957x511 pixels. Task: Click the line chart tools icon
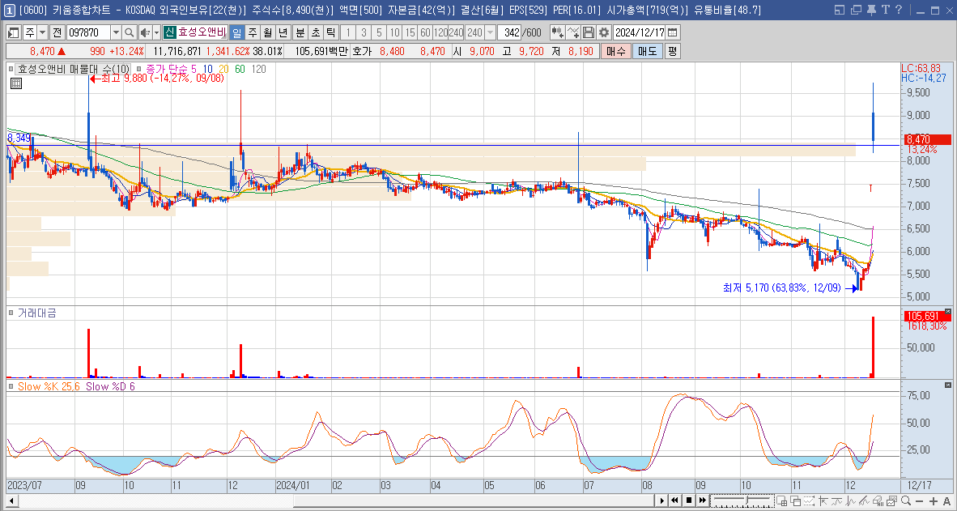click(573, 32)
